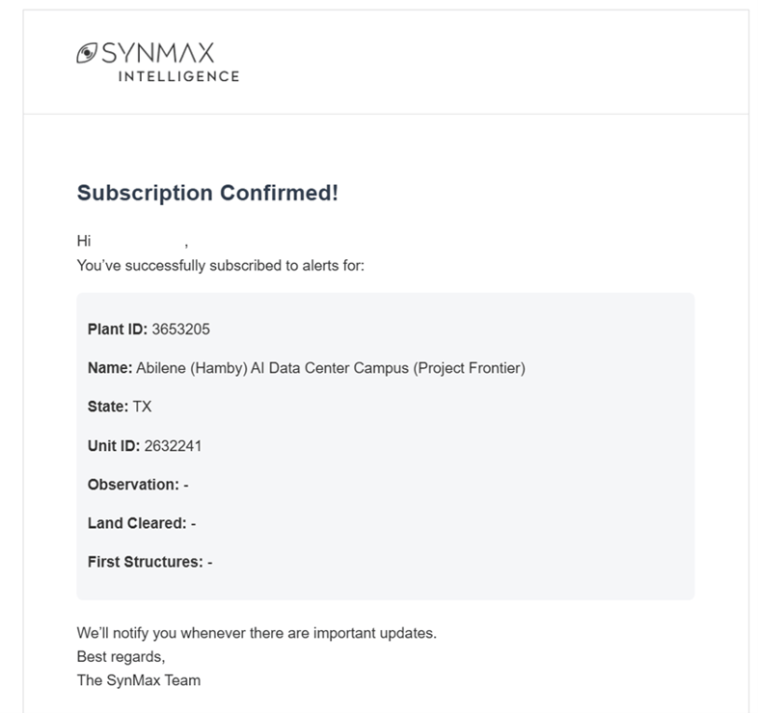The width and height of the screenshot is (758, 713).
Task: Click the First Structures field row
Action: [x=149, y=562]
